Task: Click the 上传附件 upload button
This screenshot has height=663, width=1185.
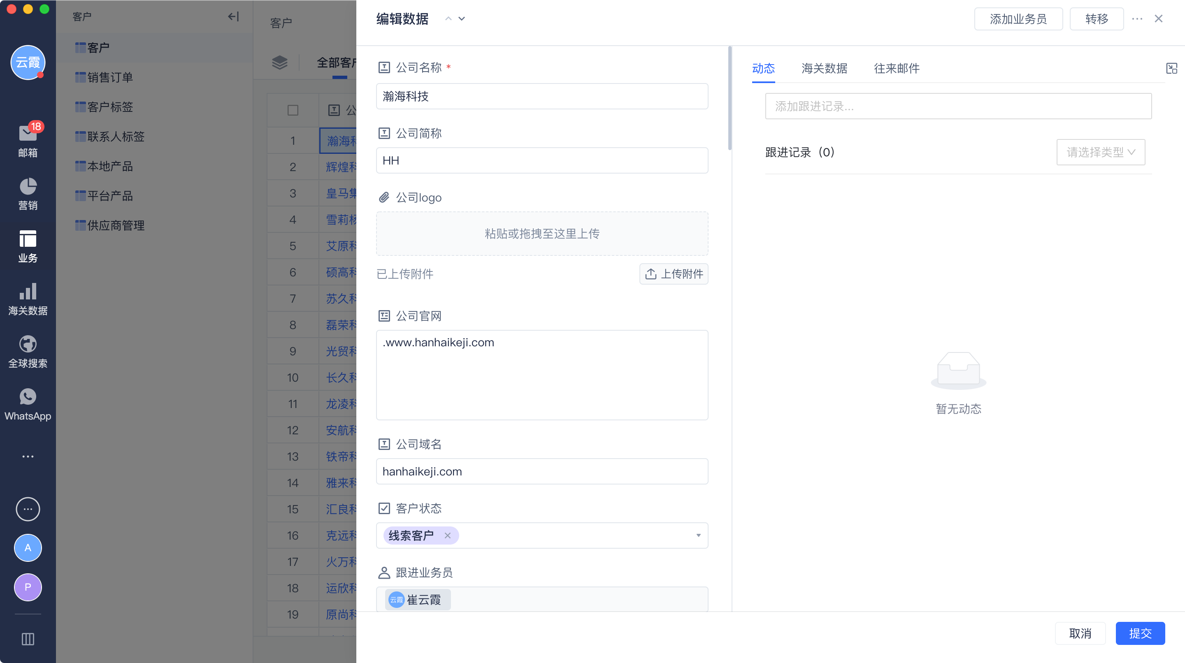Action: (674, 274)
